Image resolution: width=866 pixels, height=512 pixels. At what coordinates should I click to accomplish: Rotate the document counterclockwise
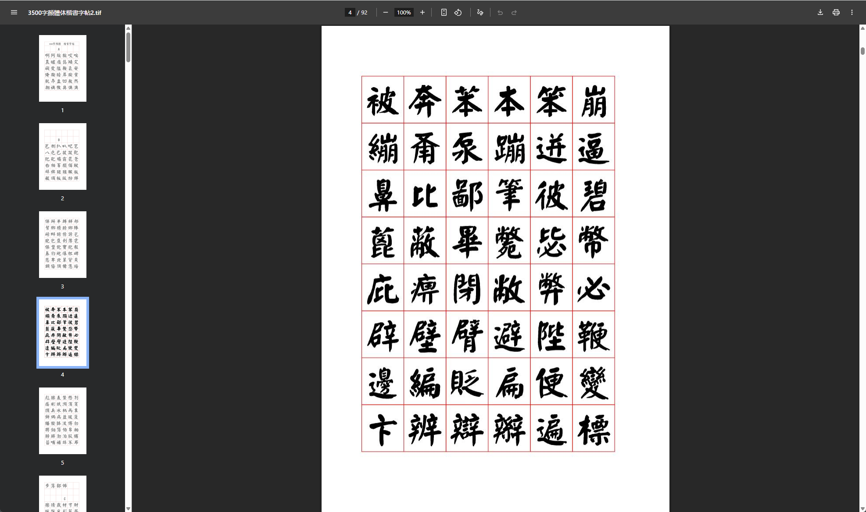click(x=458, y=12)
